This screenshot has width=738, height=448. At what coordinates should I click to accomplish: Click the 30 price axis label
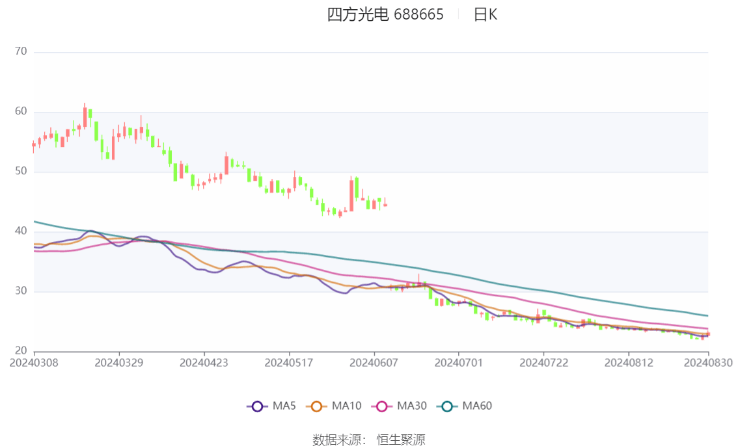tap(21, 291)
